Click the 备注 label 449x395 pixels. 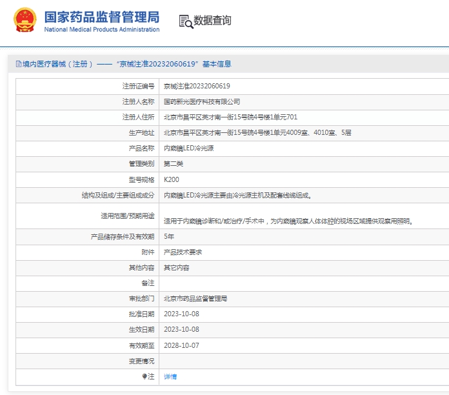(148, 283)
